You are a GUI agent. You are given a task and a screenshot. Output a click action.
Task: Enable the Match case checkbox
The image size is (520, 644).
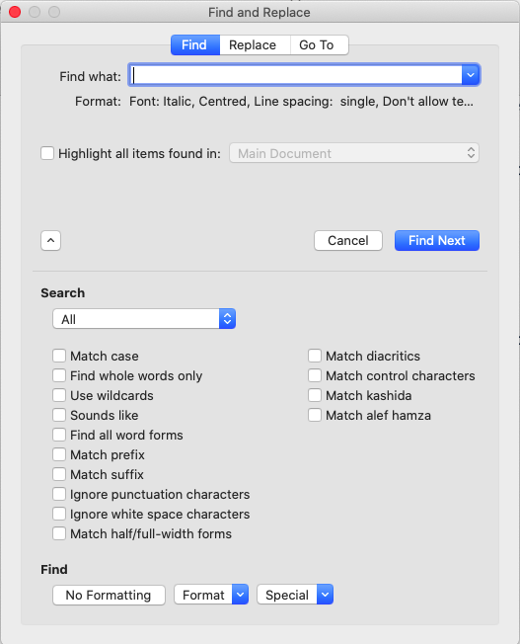[x=59, y=356]
